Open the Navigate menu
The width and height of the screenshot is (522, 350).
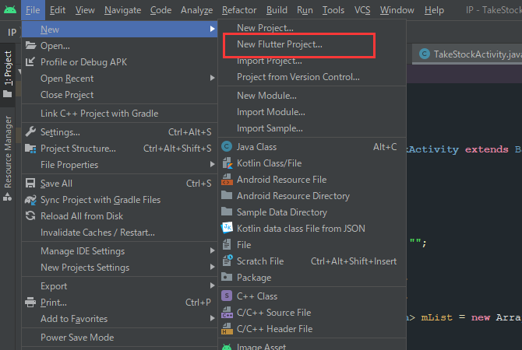click(x=122, y=10)
